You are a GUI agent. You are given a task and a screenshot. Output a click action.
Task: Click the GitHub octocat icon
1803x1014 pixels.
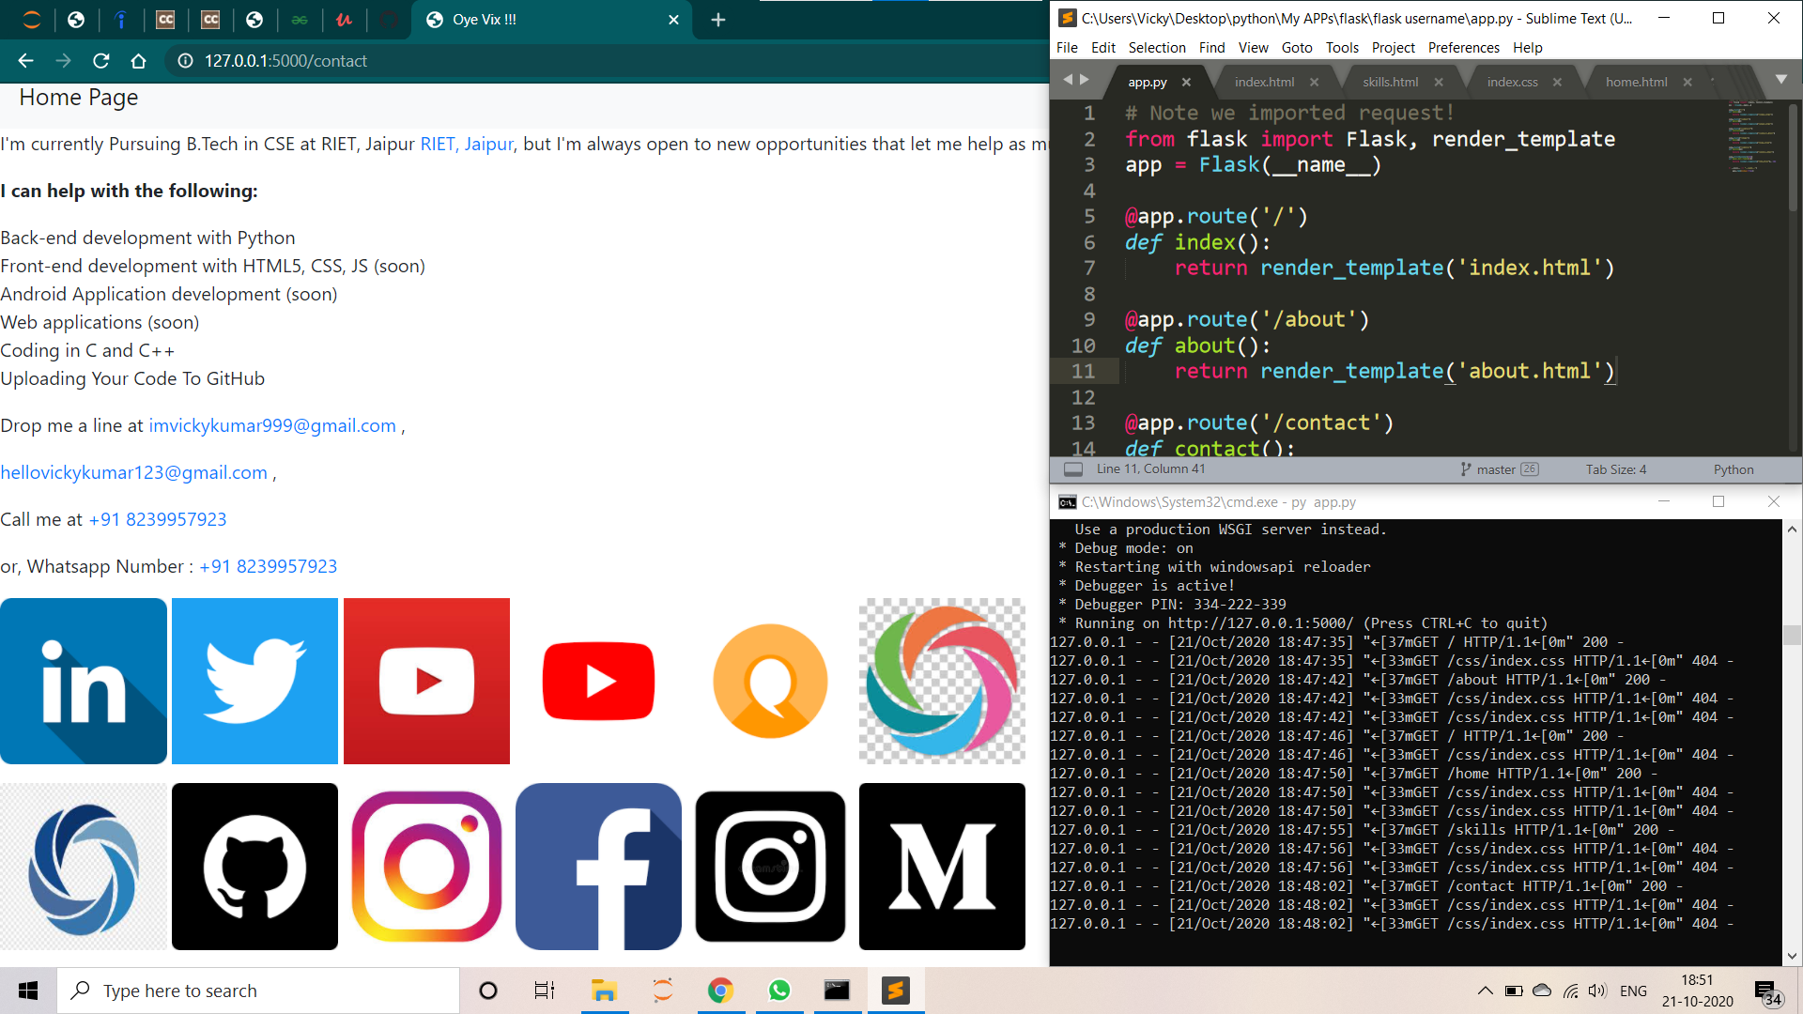254,866
